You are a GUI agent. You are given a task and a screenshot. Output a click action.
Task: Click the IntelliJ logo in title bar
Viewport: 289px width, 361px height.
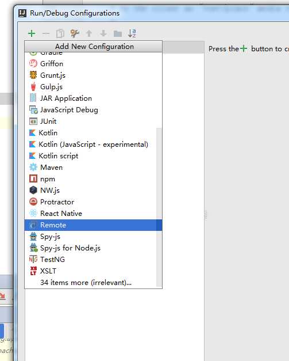click(x=22, y=13)
